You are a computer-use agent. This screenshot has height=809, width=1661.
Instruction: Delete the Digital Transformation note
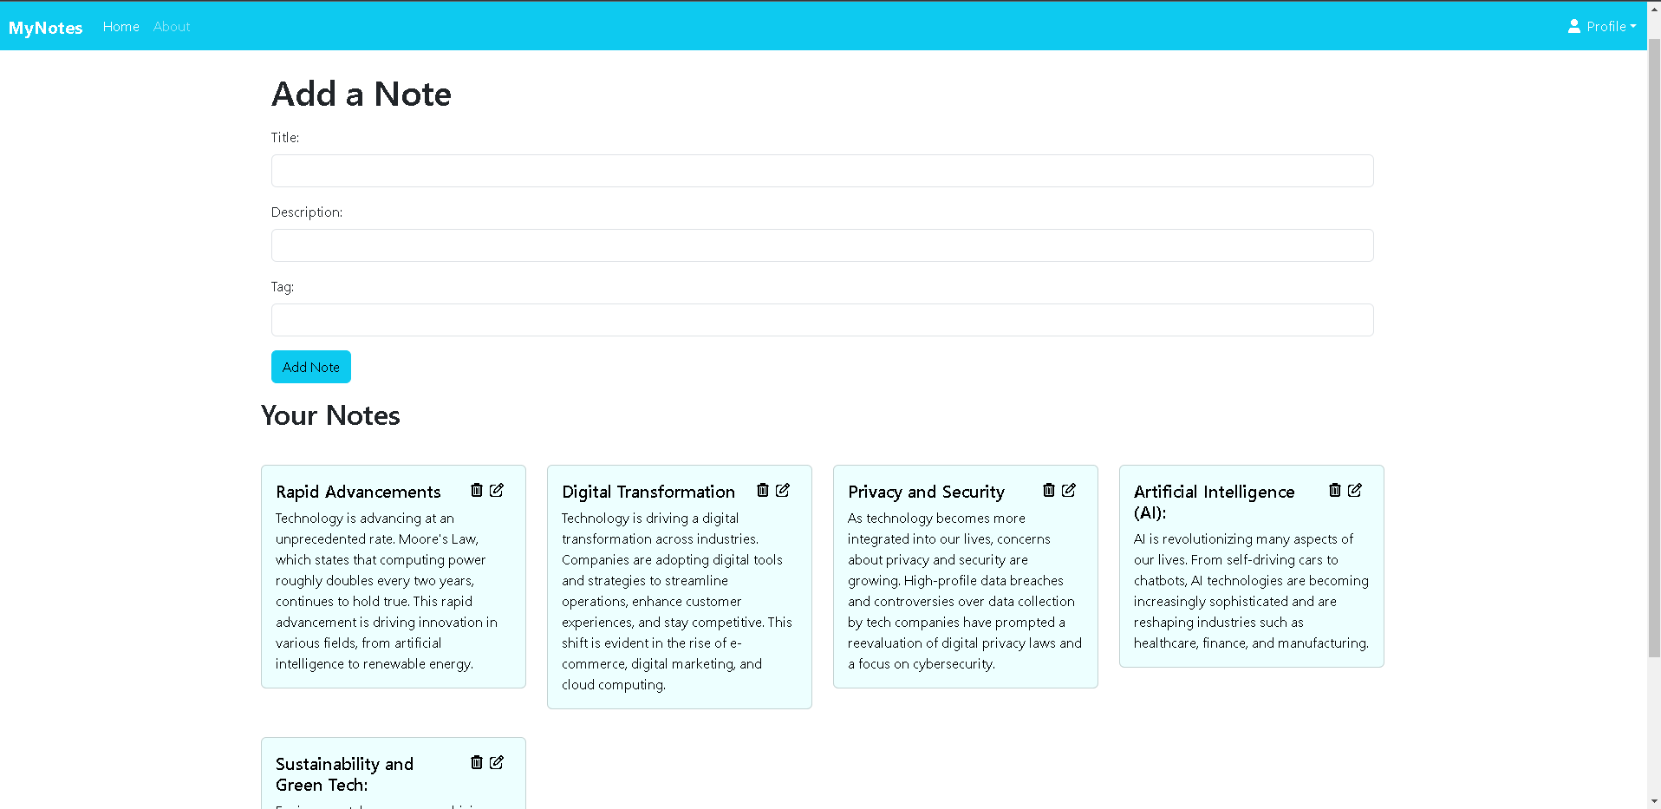[762, 490]
